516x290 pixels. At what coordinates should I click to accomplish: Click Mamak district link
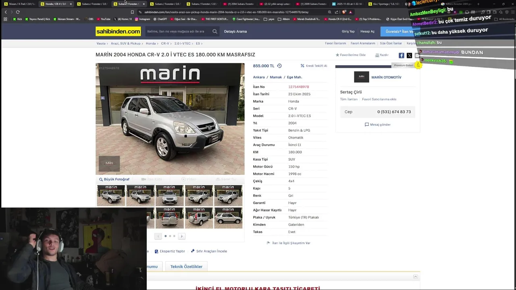[276, 77]
